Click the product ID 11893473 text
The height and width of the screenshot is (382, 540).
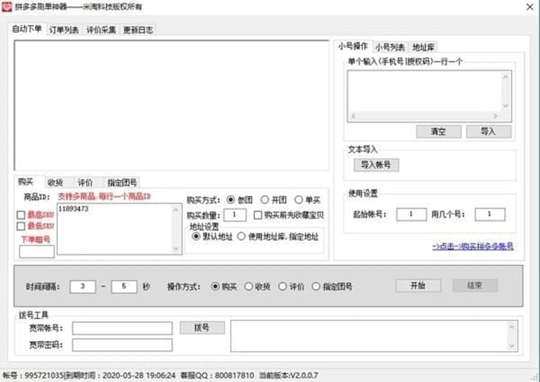(73, 209)
